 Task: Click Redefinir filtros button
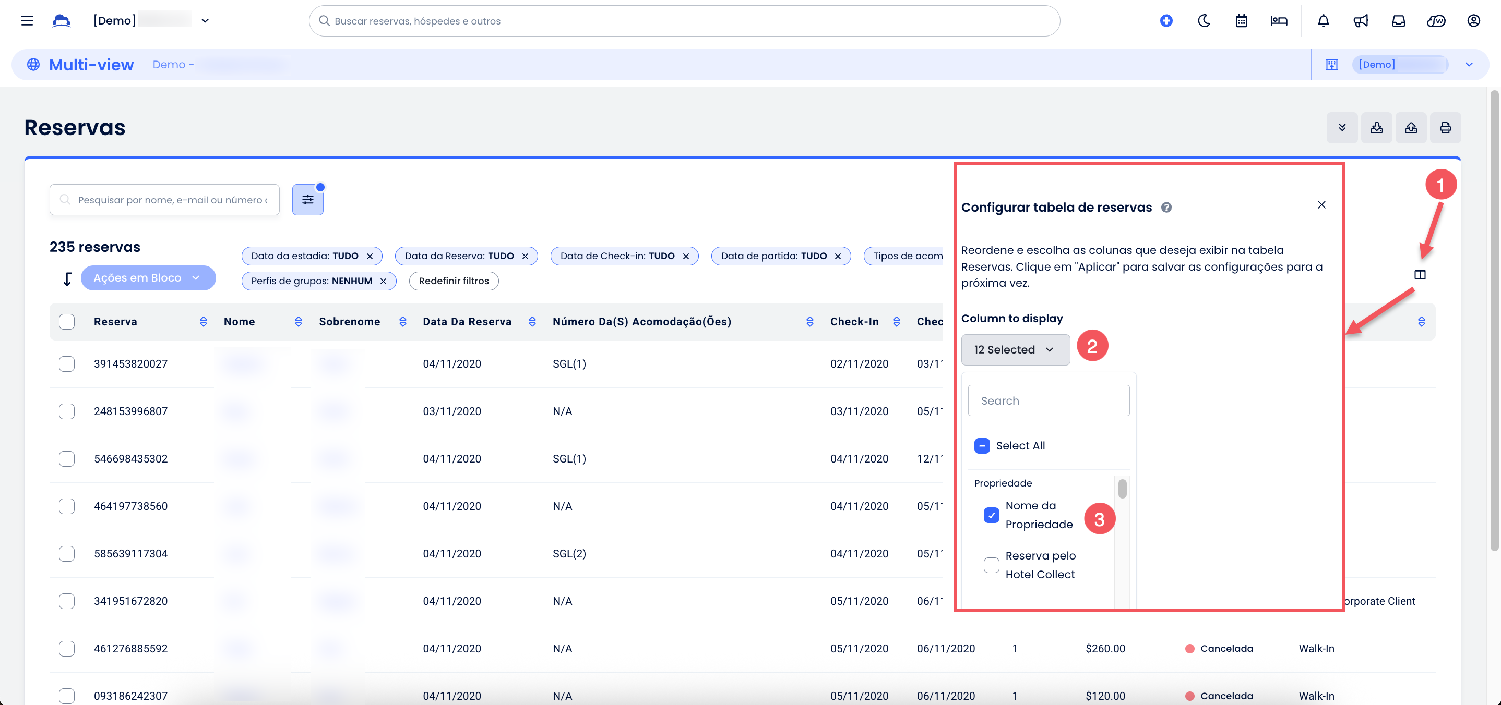pos(454,281)
